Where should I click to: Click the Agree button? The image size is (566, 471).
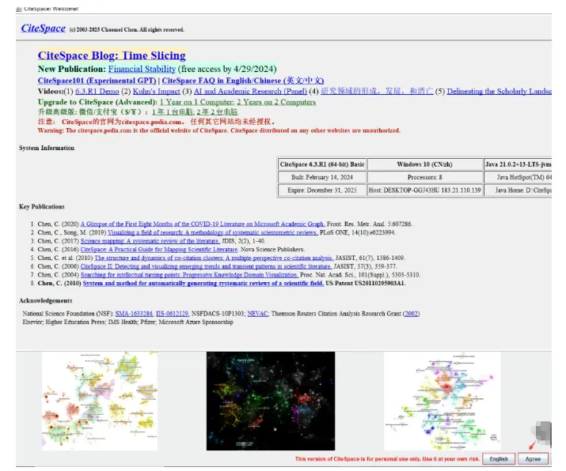[x=534, y=458]
